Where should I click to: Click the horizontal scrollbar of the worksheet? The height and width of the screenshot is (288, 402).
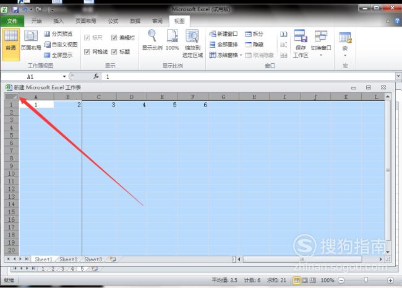coord(302,260)
